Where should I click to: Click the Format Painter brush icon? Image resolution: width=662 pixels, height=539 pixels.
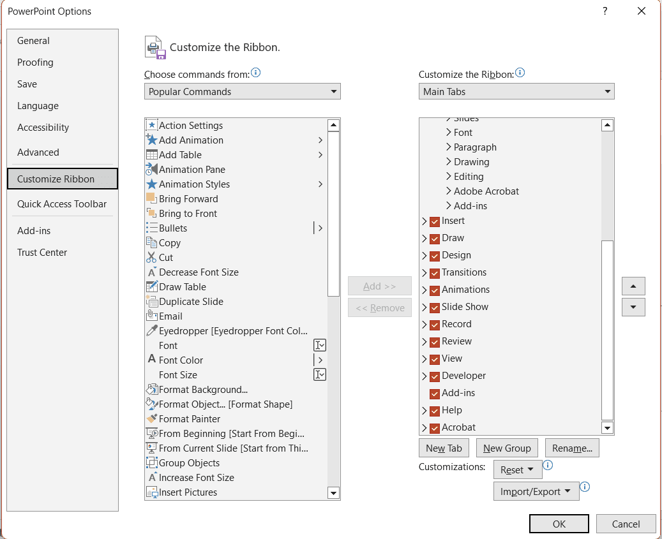coord(151,419)
